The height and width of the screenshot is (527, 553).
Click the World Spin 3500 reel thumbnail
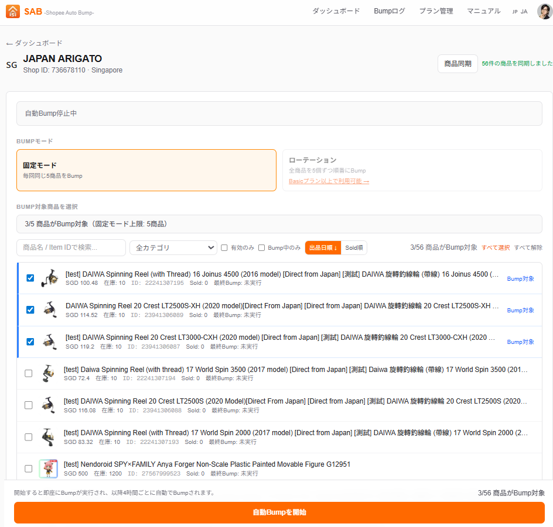tap(49, 373)
